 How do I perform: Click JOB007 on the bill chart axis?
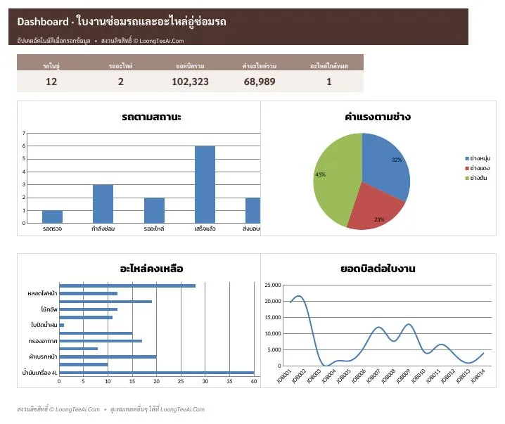pos(373,376)
